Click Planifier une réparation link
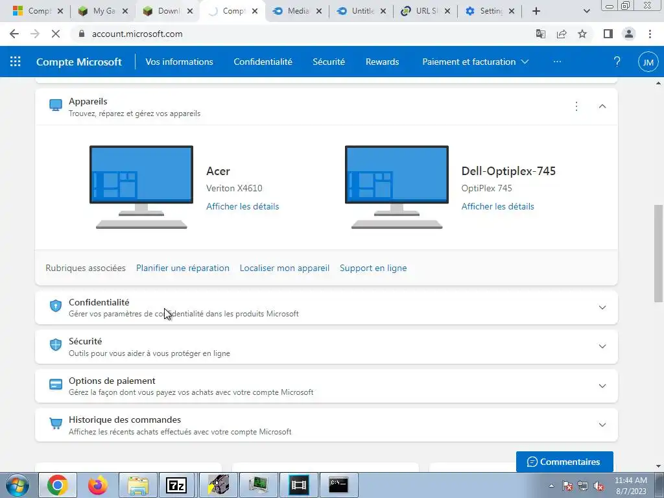Screen dimensions: 664x498 (x=182, y=268)
